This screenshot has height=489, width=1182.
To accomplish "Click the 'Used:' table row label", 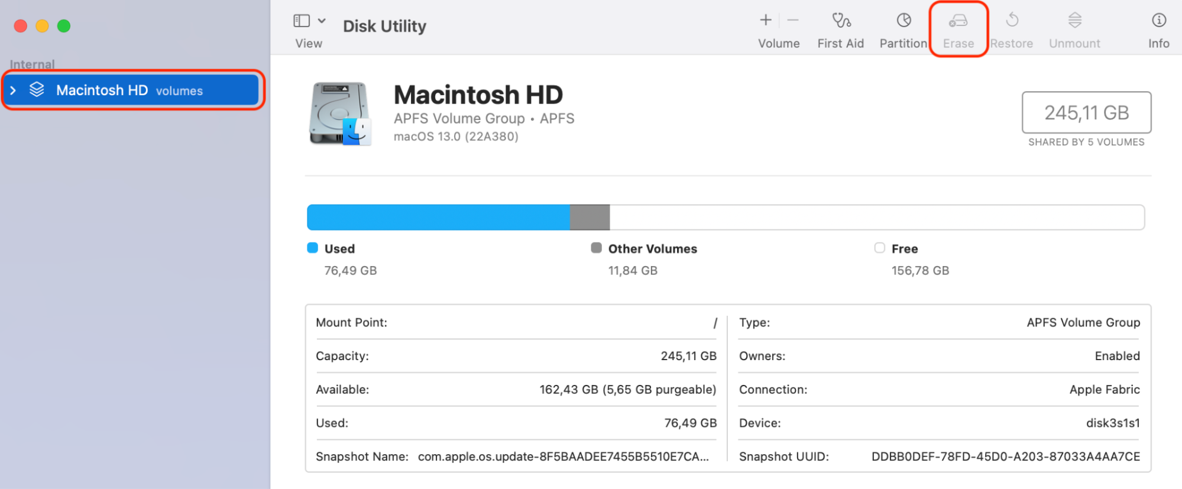I will coord(332,423).
